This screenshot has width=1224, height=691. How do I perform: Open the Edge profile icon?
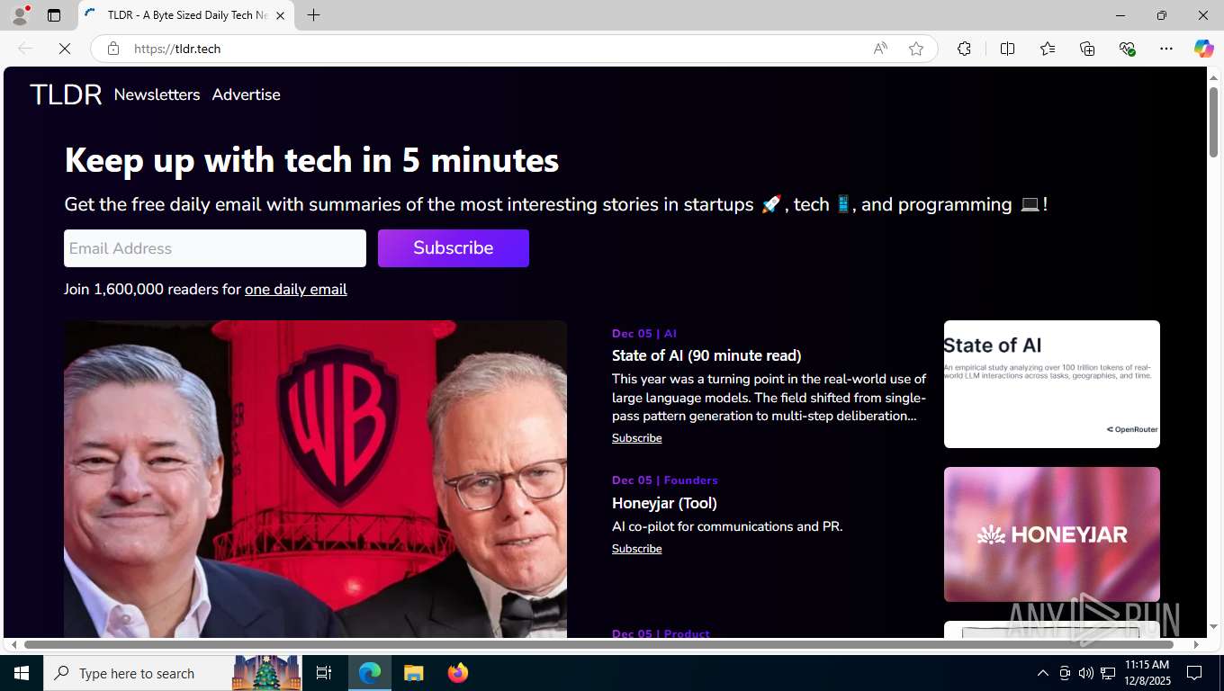[x=20, y=15]
